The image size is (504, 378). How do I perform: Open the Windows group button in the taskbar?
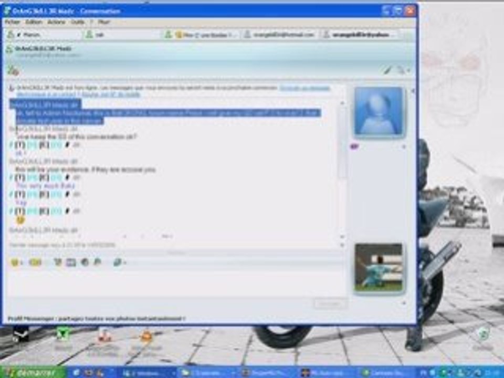coord(149,373)
